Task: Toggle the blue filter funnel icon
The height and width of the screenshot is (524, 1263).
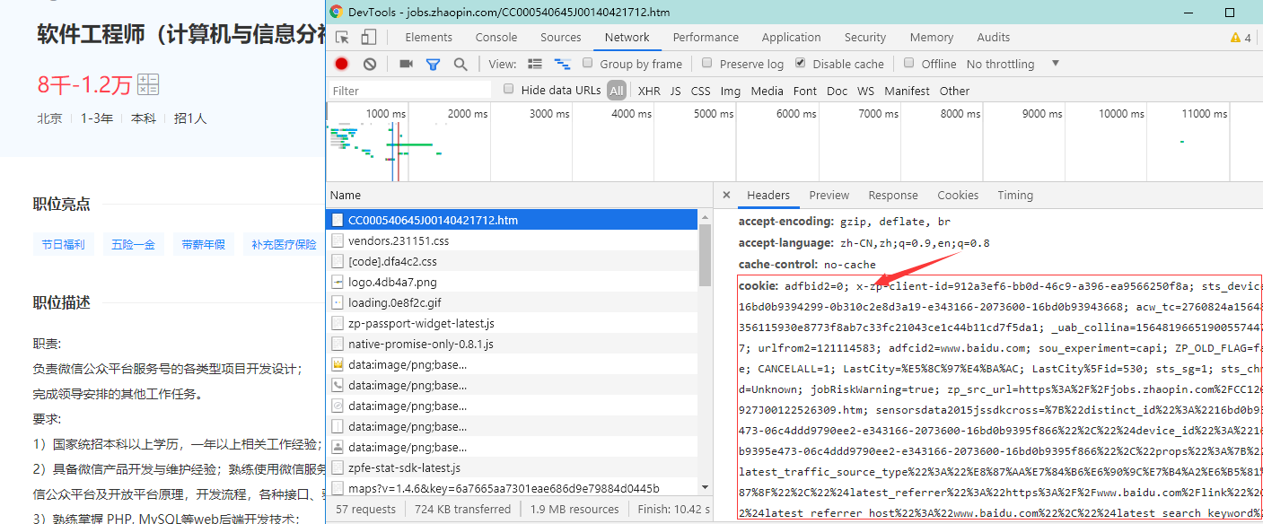Action: pyautogui.click(x=433, y=65)
